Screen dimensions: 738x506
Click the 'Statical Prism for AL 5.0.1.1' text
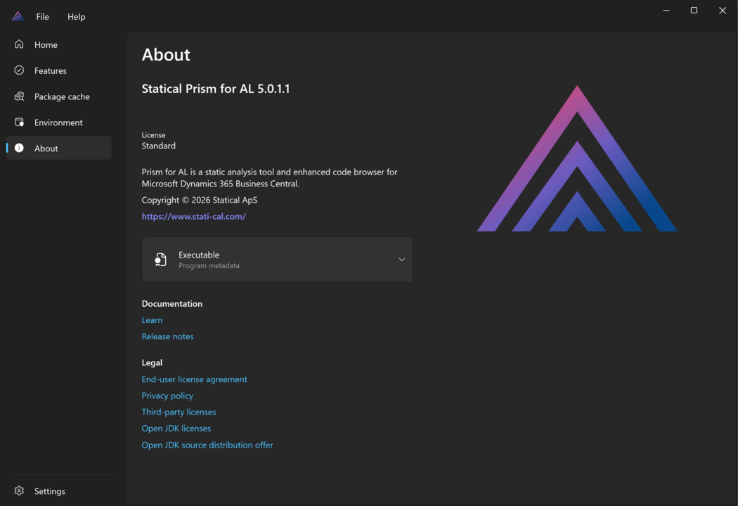point(216,89)
